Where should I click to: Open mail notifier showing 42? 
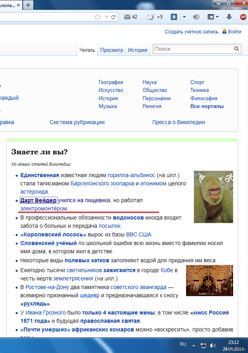click(131, 17)
